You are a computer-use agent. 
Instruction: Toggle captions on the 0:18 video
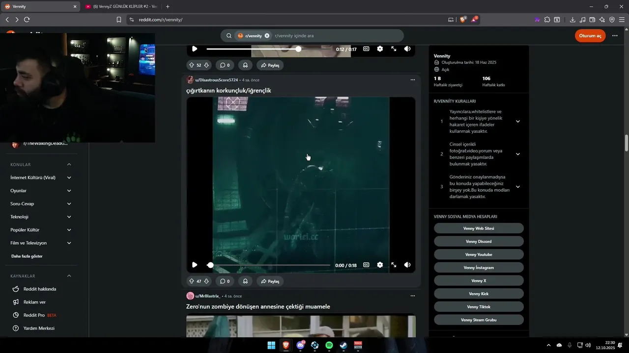pyautogui.click(x=366, y=265)
